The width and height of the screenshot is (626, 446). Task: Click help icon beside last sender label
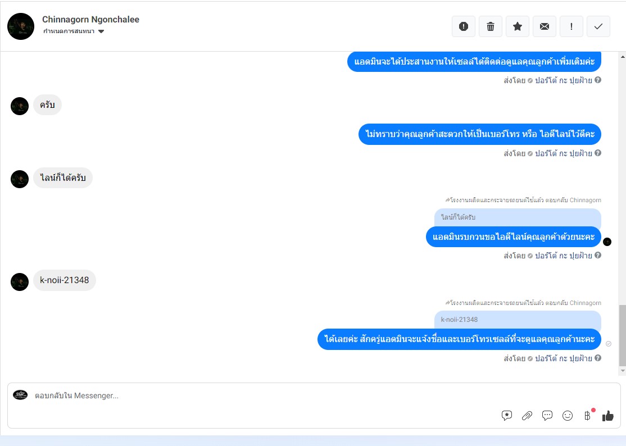coord(598,358)
